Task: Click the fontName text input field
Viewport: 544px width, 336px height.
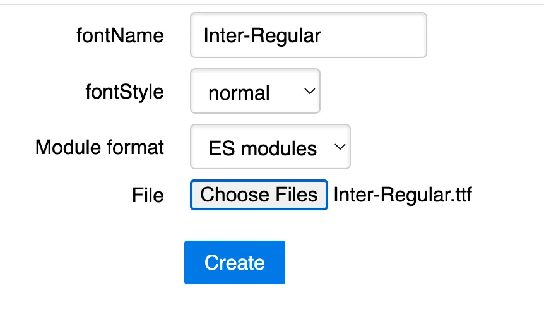Action: [308, 35]
